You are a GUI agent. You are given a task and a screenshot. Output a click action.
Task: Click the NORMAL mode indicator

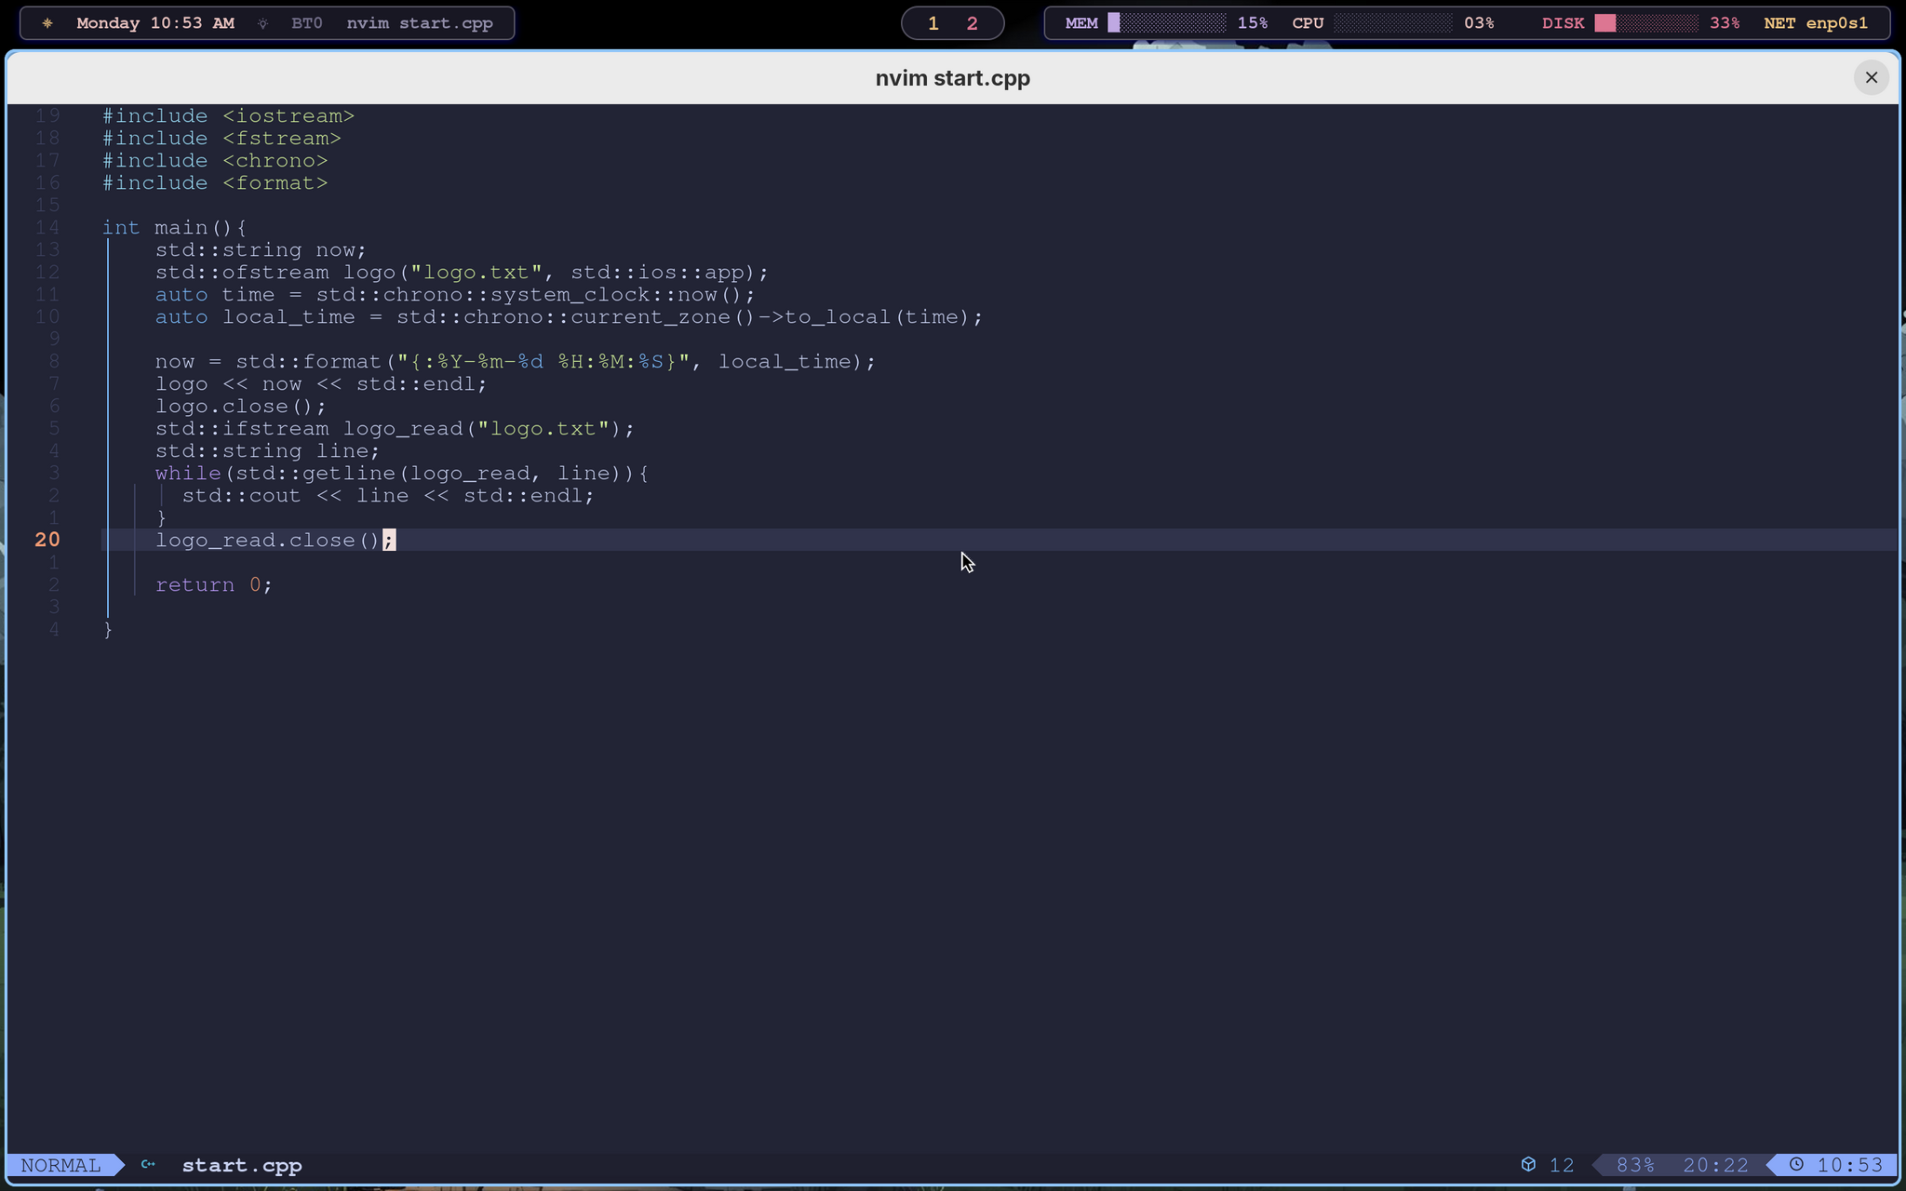click(60, 1165)
